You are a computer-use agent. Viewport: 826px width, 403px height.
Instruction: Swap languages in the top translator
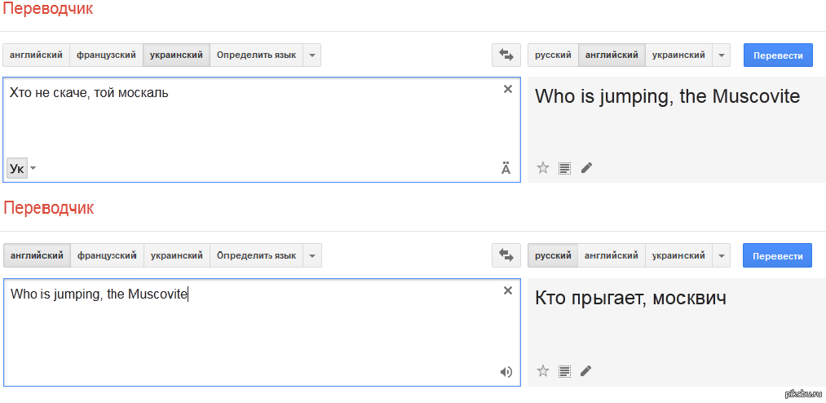[x=506, y=55]
